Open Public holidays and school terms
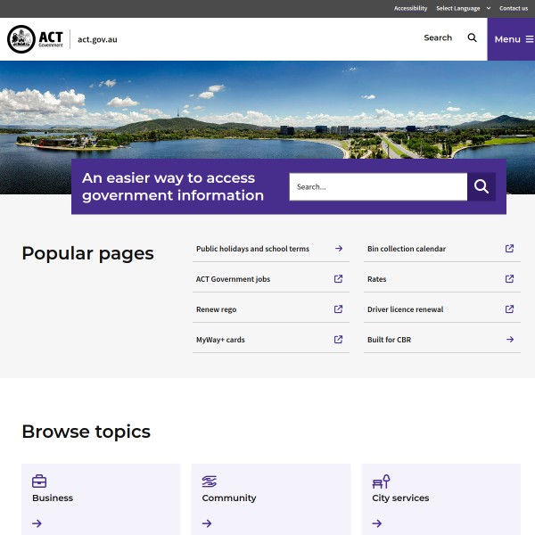The width and height of the screenshot is (535, 535). (x=252, y=249)
